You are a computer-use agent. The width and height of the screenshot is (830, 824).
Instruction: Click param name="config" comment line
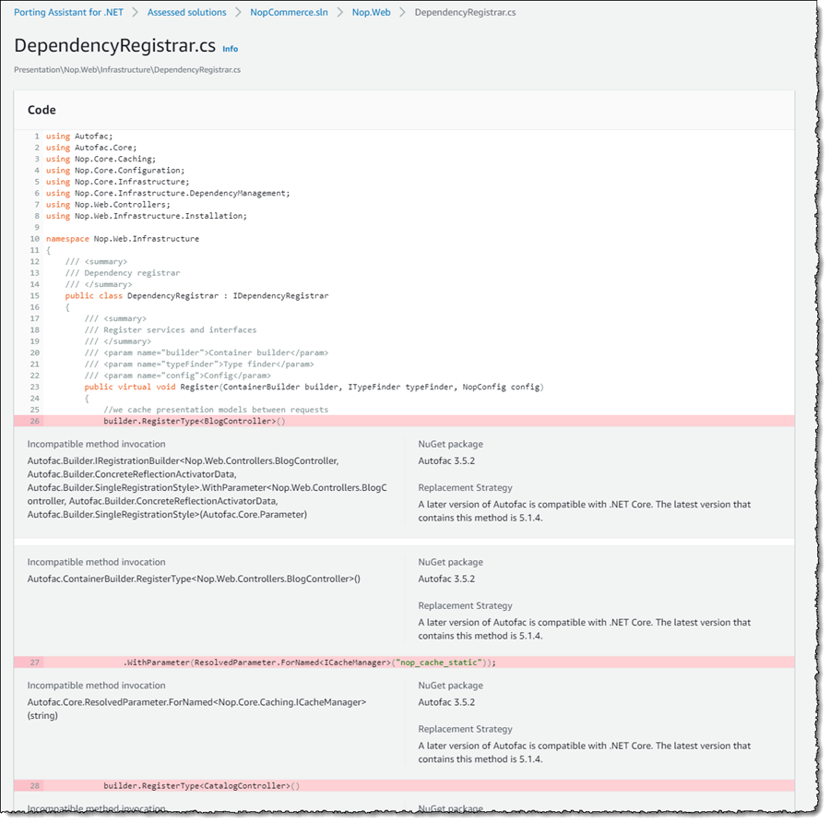tap(177, 376)
